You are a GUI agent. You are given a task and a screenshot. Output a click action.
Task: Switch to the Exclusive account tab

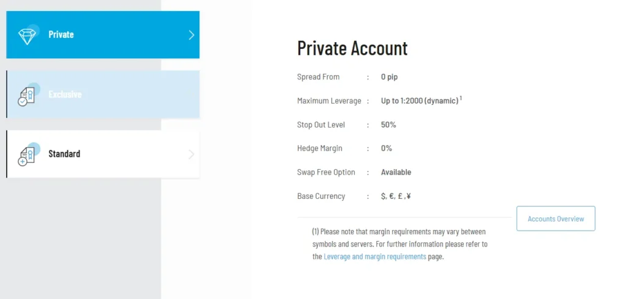(x=65, y=95)
